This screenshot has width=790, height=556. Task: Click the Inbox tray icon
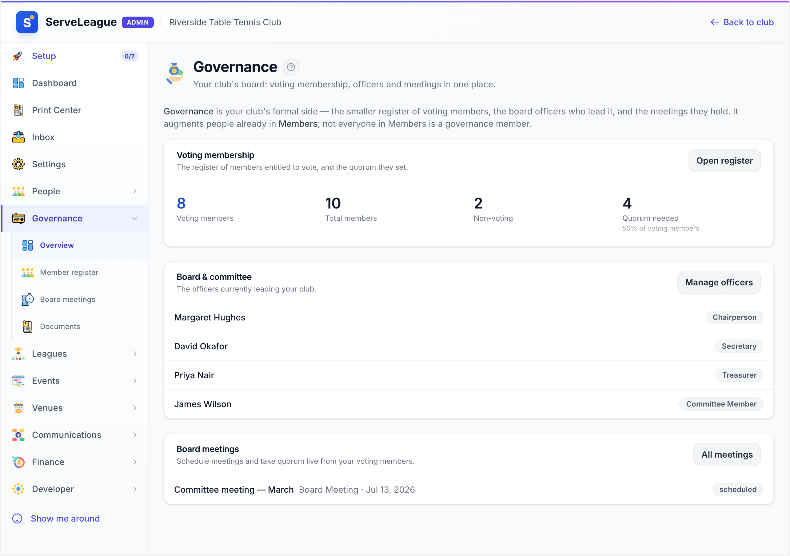pyautogui.click(x=18, y=137)
